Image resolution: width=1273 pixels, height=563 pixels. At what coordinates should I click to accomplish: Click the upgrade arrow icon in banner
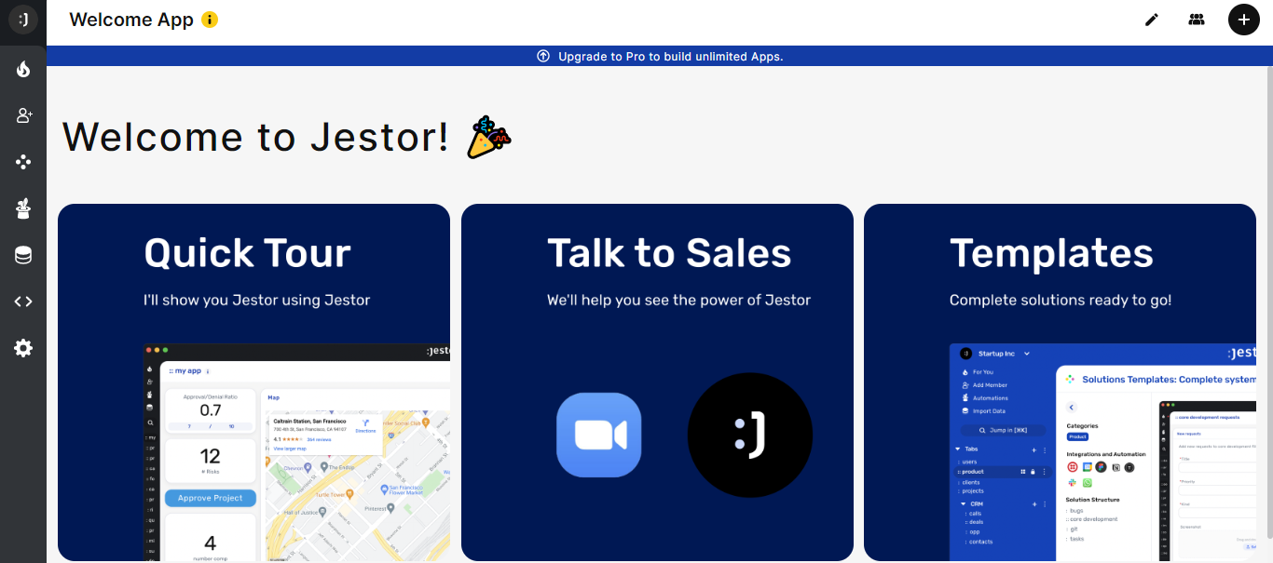543,56
